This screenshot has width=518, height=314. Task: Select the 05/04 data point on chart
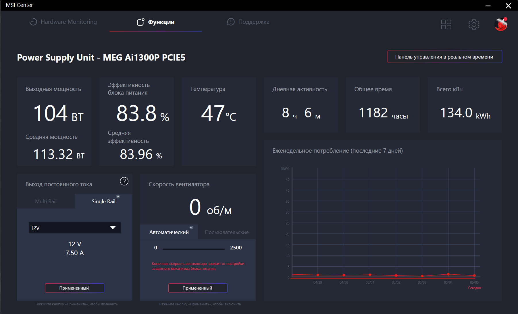[448, 274]
